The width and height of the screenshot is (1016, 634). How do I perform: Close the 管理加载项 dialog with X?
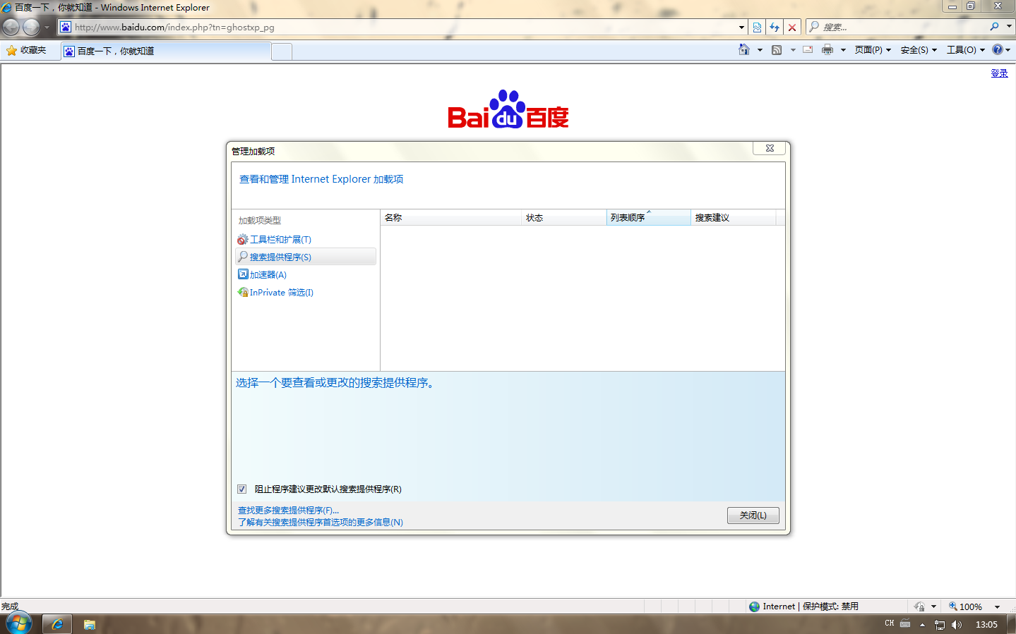(x=770, y=148)
